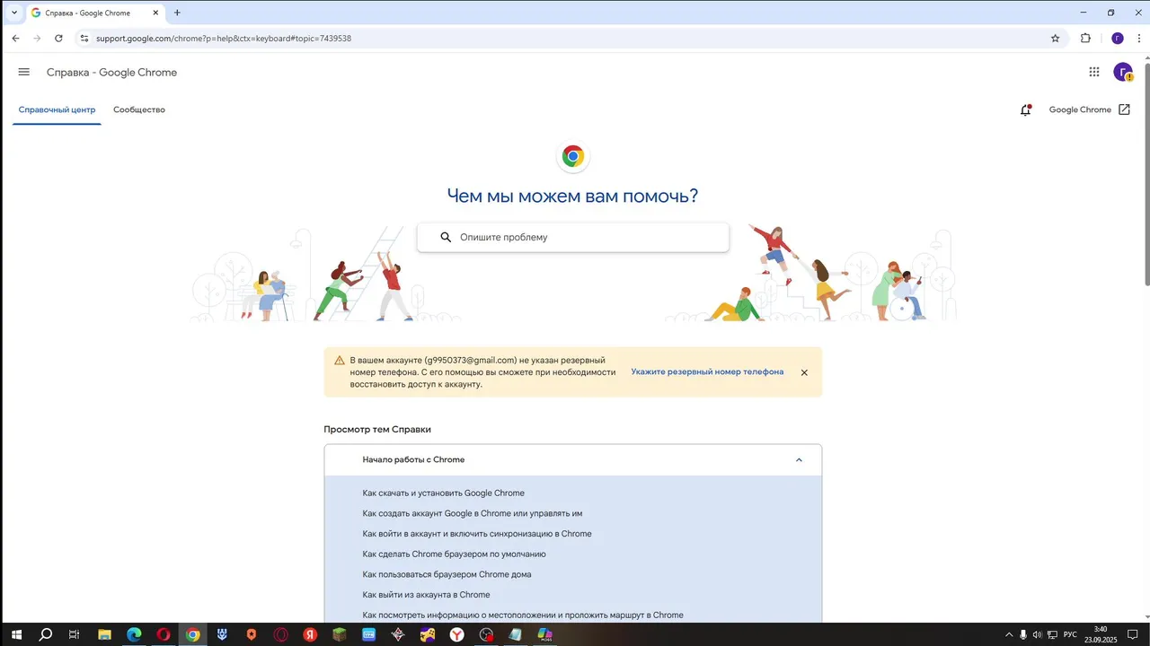Open the tab search dropdown arrow
The image size is (1150, 646).
click(x=14, y=13)
